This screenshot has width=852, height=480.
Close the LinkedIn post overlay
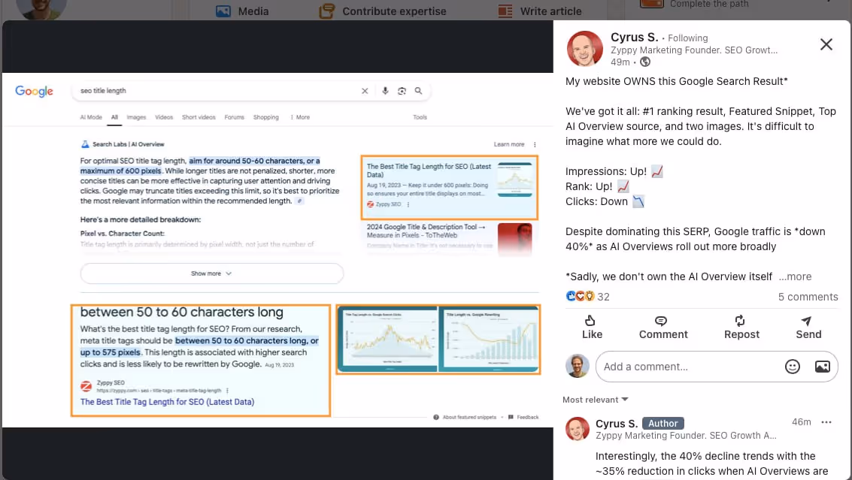click(x=826, y=44)
